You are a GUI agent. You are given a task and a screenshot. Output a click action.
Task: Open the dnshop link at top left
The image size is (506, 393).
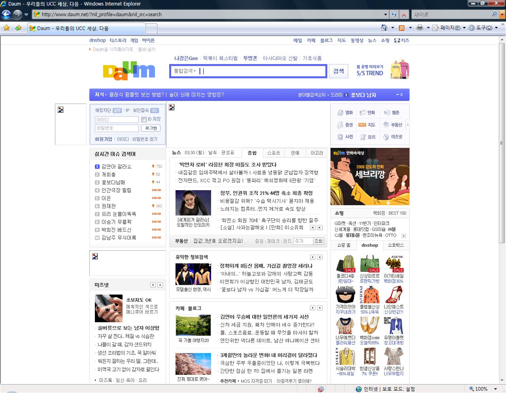click(98, 40)
